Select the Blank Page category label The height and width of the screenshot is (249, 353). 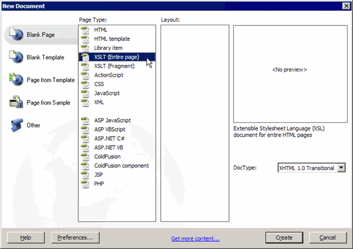tap(40, 35)
